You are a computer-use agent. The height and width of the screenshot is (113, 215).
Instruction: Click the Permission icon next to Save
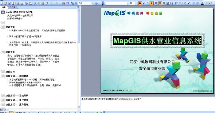(x=13, y=3)
